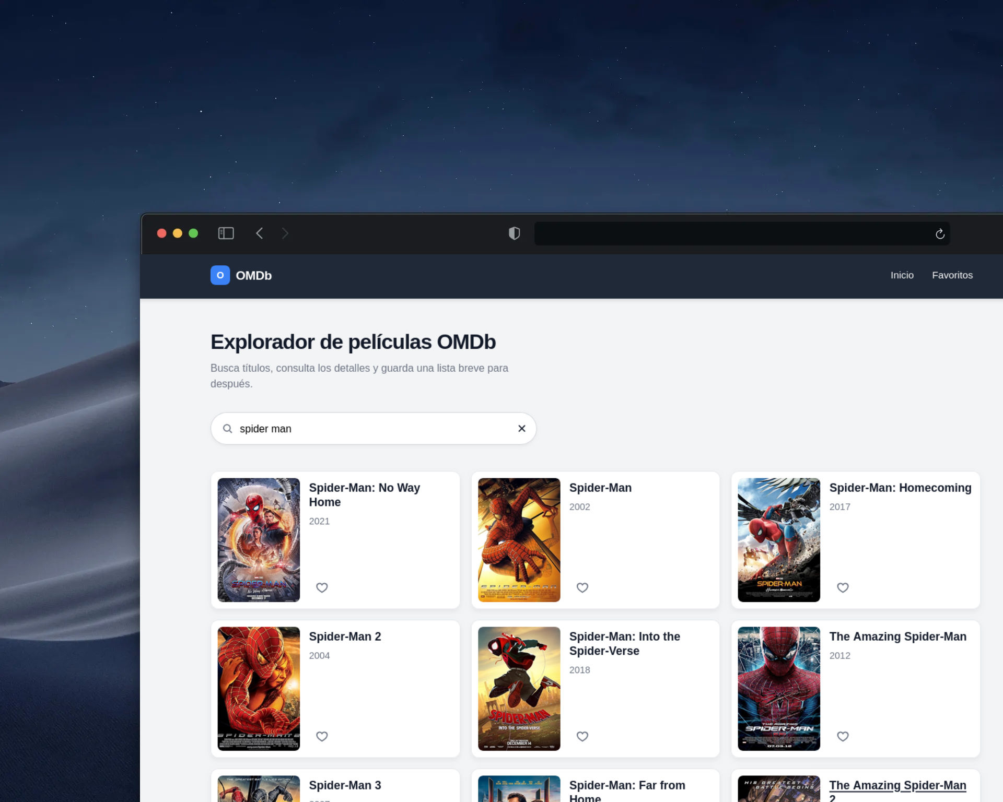Toggle the heart on Spider-Man 2002 card
Screen dimensions: 1003x802
582,587
